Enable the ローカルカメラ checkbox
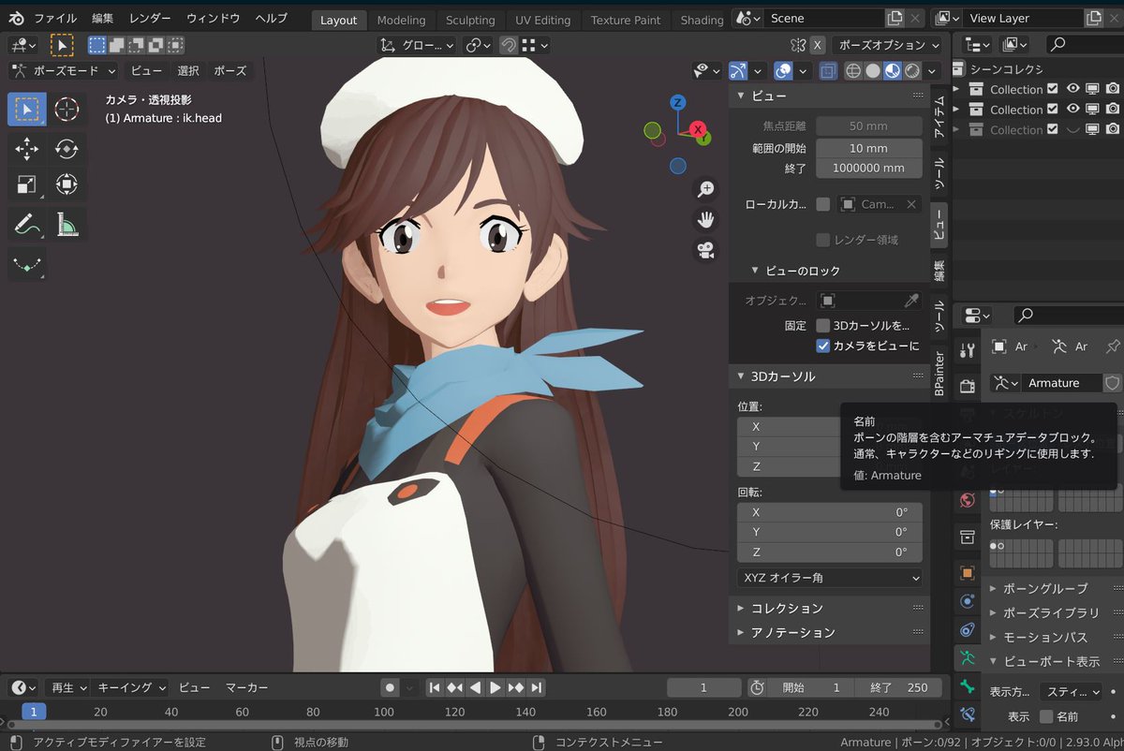1124x751 pixels. [822, 204]
